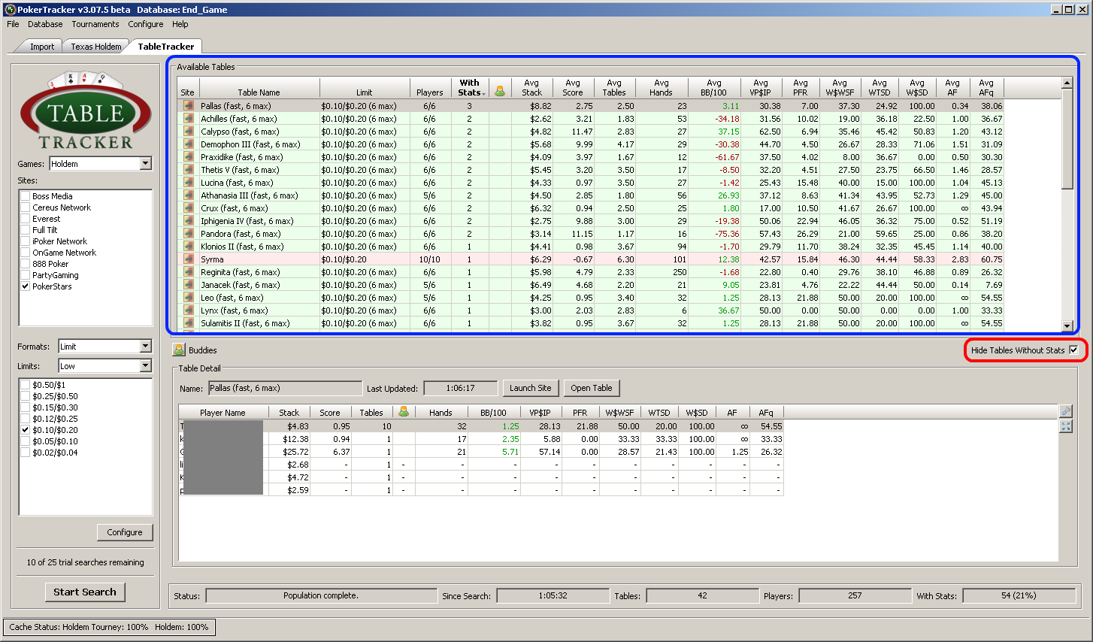Click the Launch Site button
Image resolution: width=1093 pixels, height=642 pixels.
pyautogui.click(x=530, y=388)
